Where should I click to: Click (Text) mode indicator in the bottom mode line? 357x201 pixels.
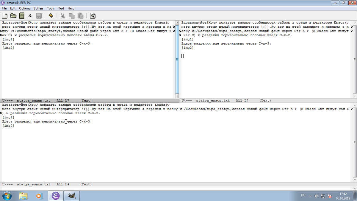pos(86,184)
